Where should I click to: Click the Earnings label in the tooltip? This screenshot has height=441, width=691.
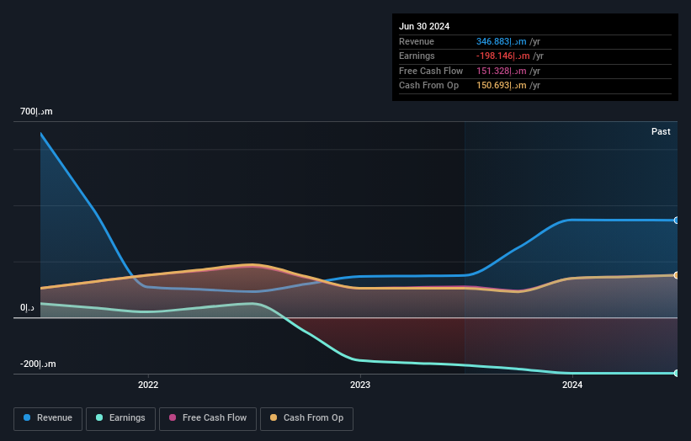[417, 56]
